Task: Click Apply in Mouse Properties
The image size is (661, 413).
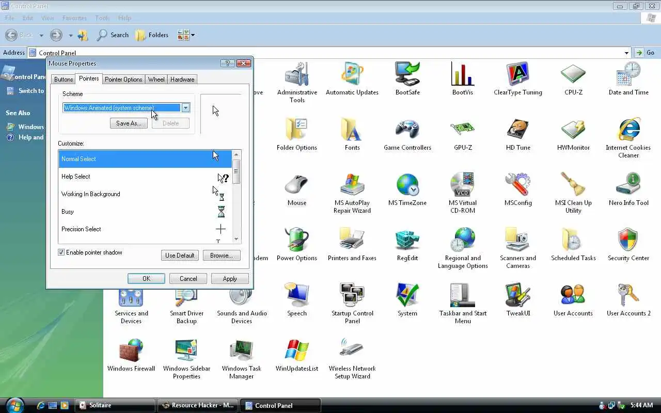Action: 230,279
